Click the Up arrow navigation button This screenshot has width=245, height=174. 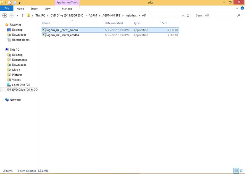(23, 15)
